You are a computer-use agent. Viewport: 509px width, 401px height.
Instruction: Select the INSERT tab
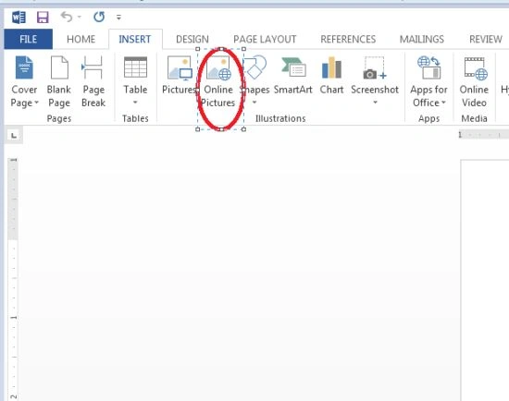tap(135, 39)
